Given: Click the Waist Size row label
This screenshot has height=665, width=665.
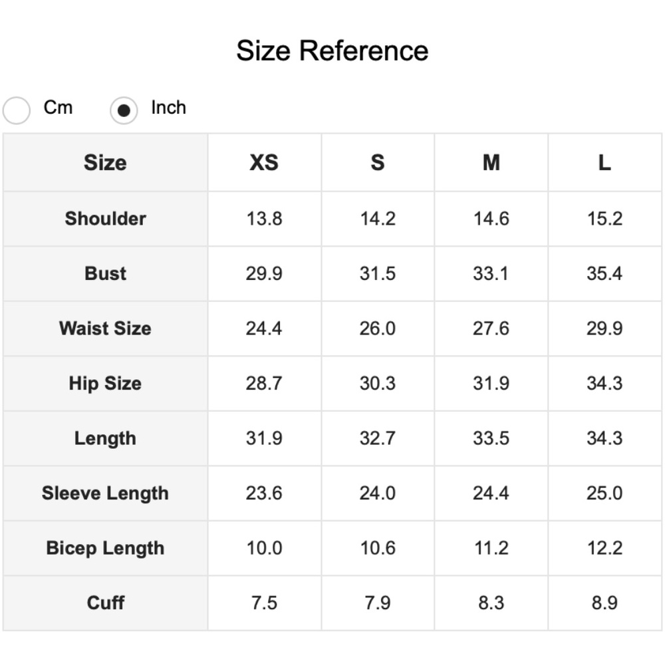Looking at the screenshot, I should 105,329.
